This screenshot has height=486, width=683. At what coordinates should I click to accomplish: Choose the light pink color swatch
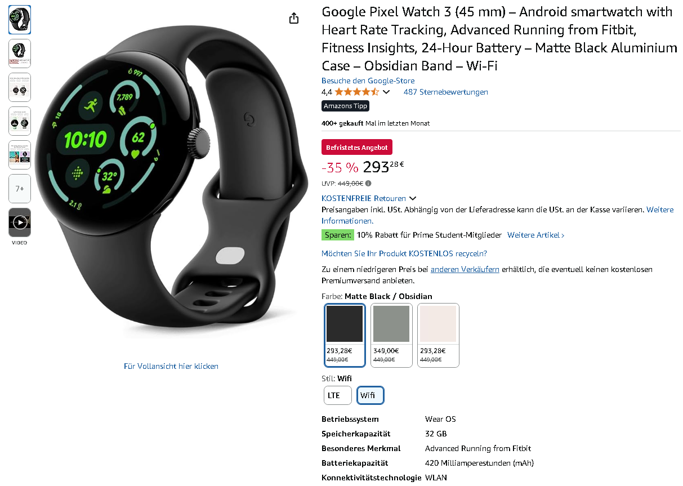coord(438,335)
